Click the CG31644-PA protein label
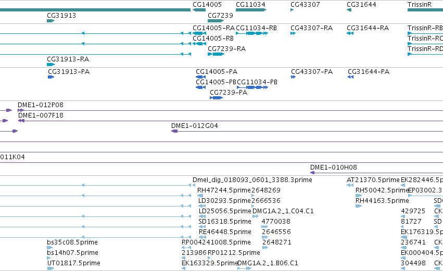This screenshot has height=271, width=443. click(x=369, y=72)
